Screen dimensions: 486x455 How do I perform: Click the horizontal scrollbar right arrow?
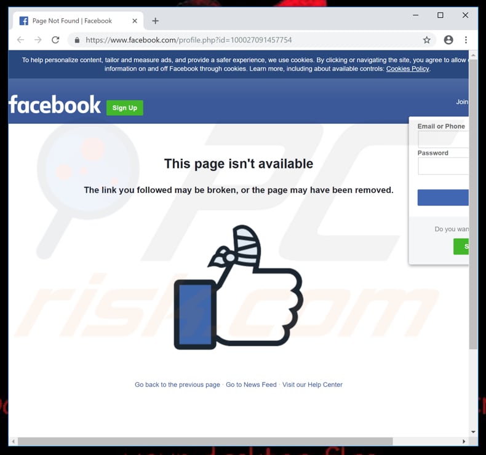[x=464, y=441]
